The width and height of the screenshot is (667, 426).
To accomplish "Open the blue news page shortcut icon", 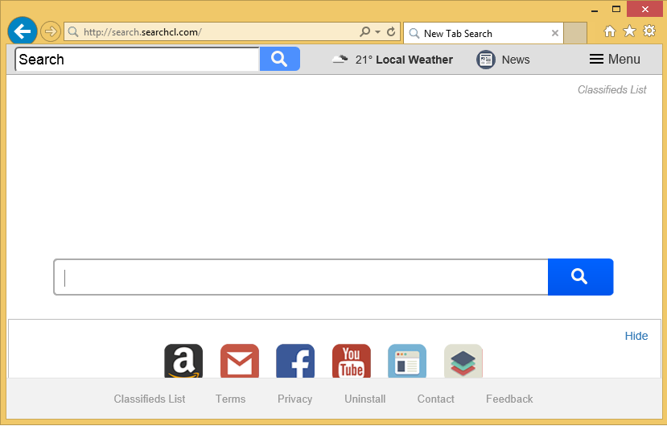I will point(407,361).
